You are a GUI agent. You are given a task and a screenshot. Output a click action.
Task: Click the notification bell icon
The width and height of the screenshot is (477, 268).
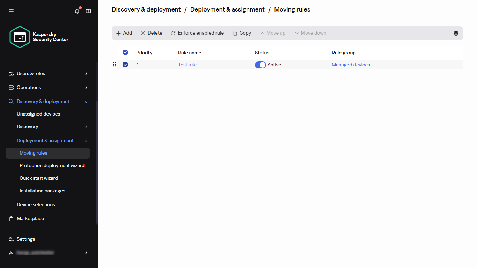pyautogui.click(x=77, y=11)
